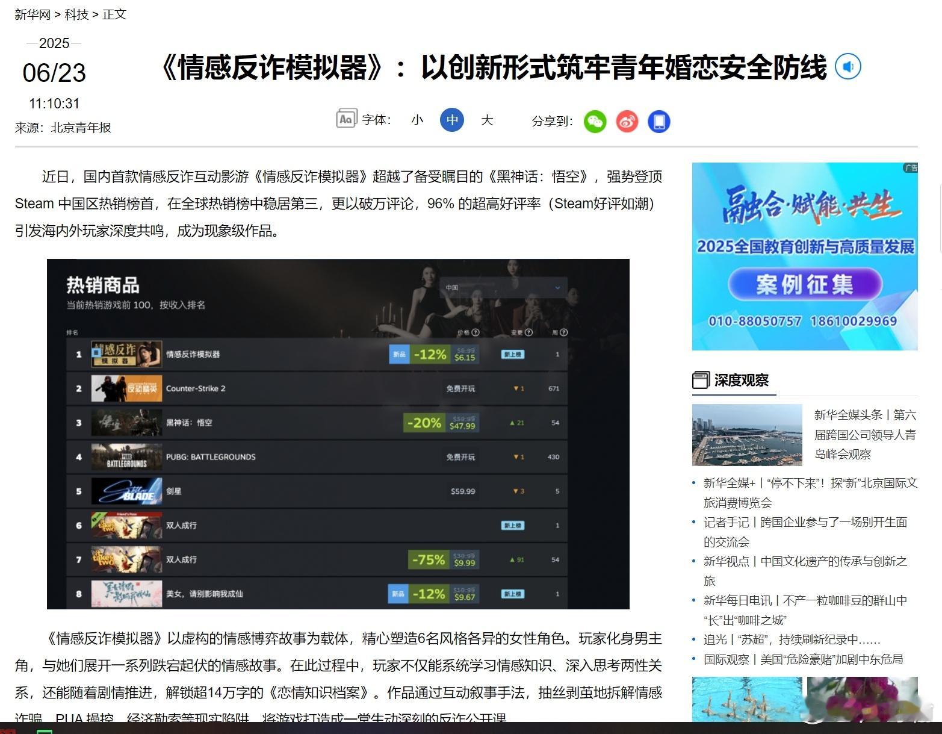Viewport: 942px width, 734px height.
Task: Click the 热销商品 chart heading
Action: [x=103, y=285]
